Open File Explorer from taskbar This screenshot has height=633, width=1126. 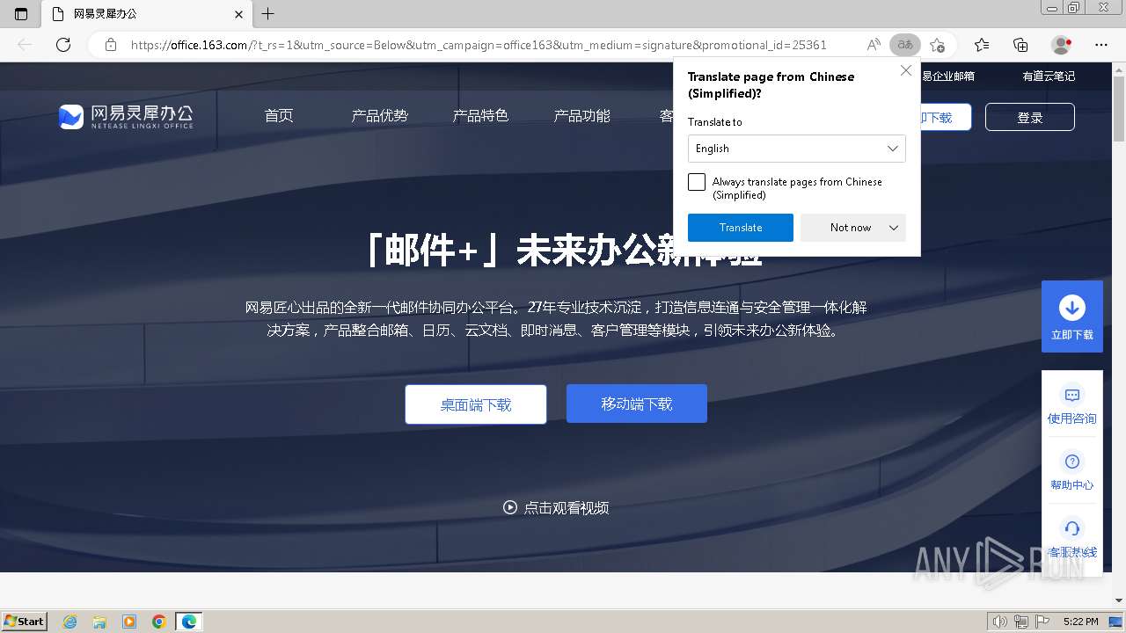coord(99,622)
